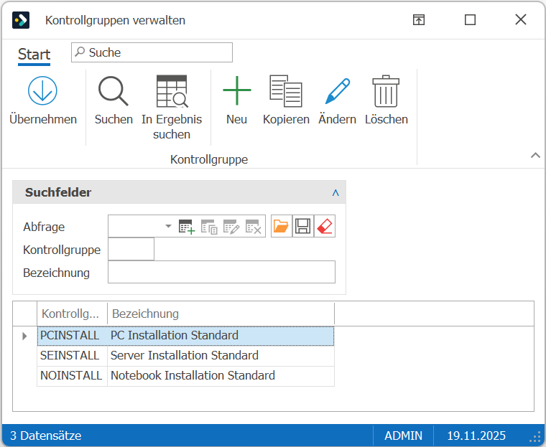Sort by the Bezeichnung column header
This screenshot has height=447, width=546.
[221, 314]
